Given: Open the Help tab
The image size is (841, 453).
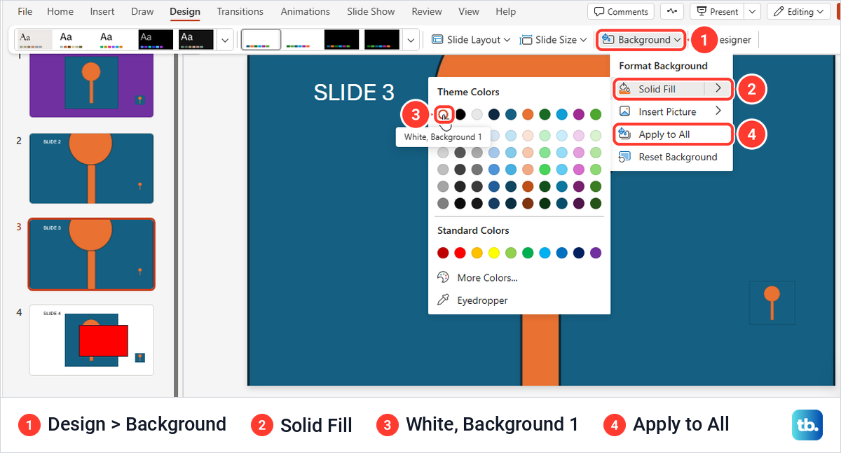Looking at the screenshot, I should pos(505,11).
